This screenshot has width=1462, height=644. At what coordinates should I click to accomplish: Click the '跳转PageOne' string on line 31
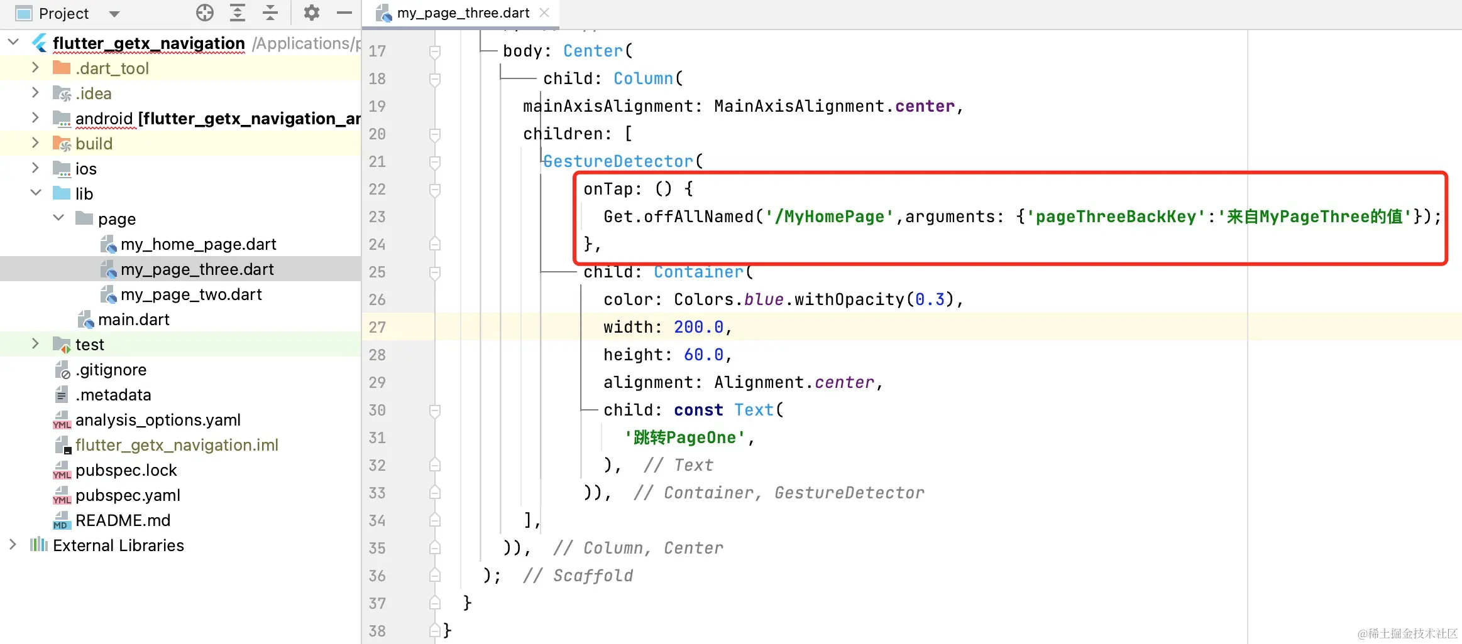pos(684,437)
